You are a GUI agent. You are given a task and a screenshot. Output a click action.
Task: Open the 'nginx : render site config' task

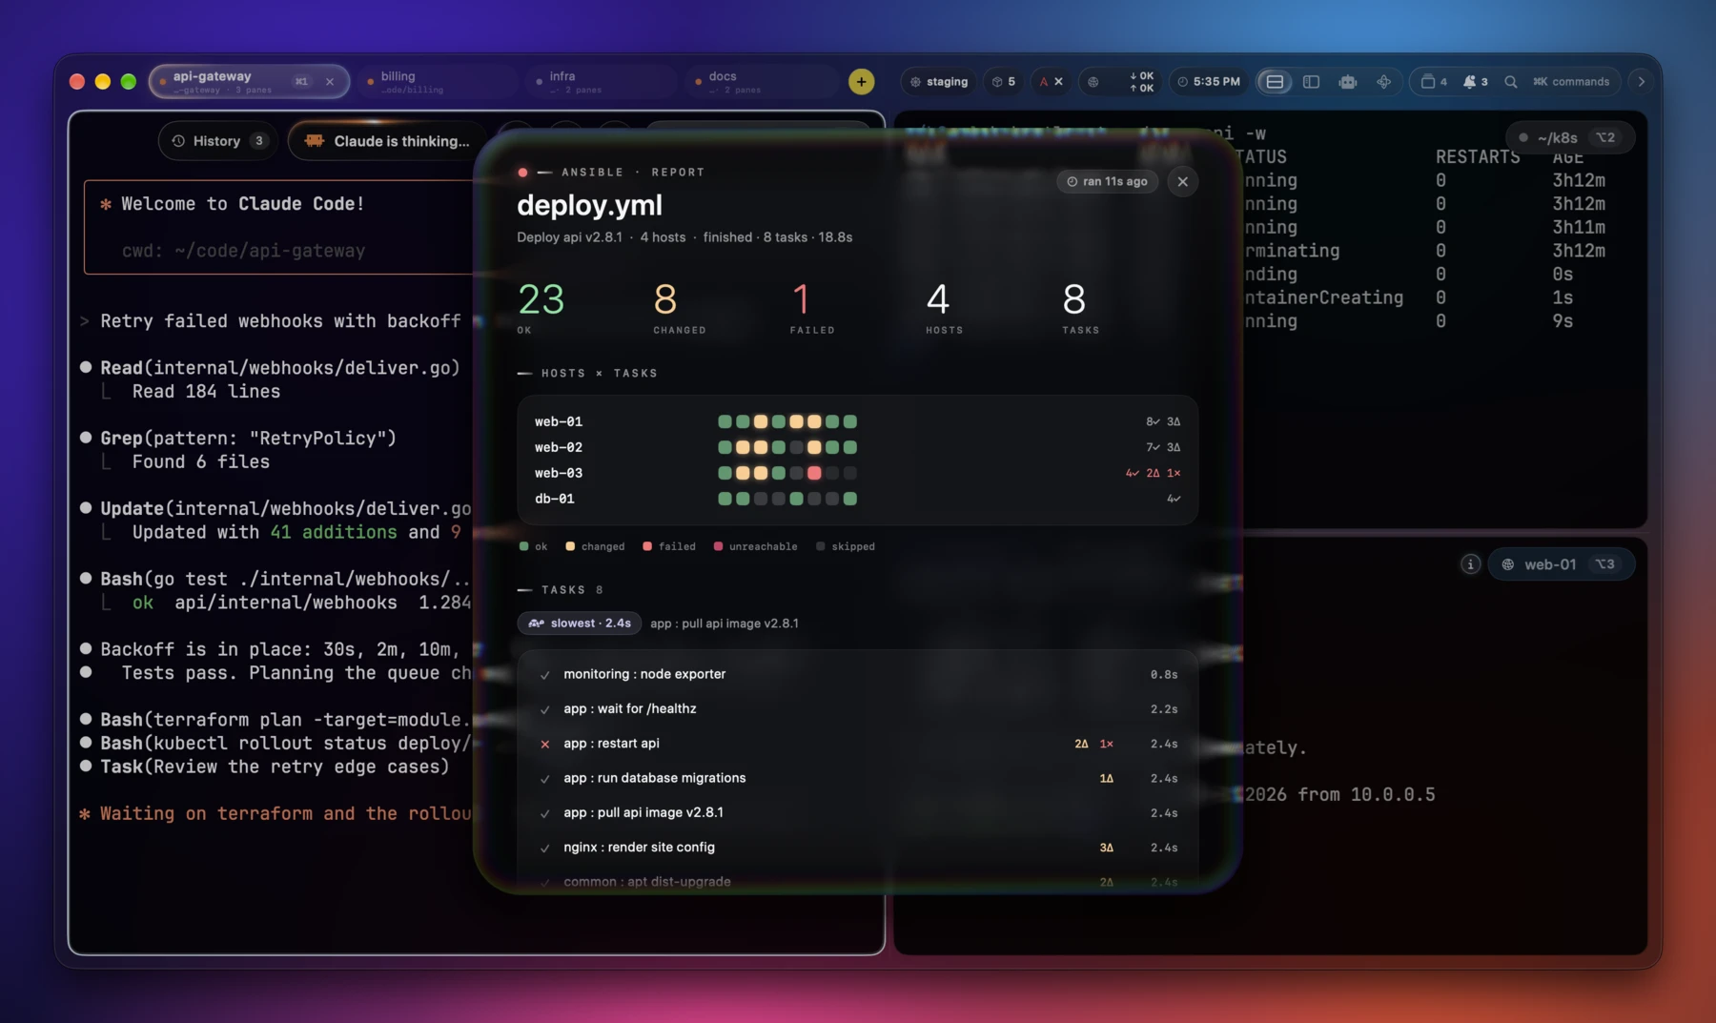(857, 848)
